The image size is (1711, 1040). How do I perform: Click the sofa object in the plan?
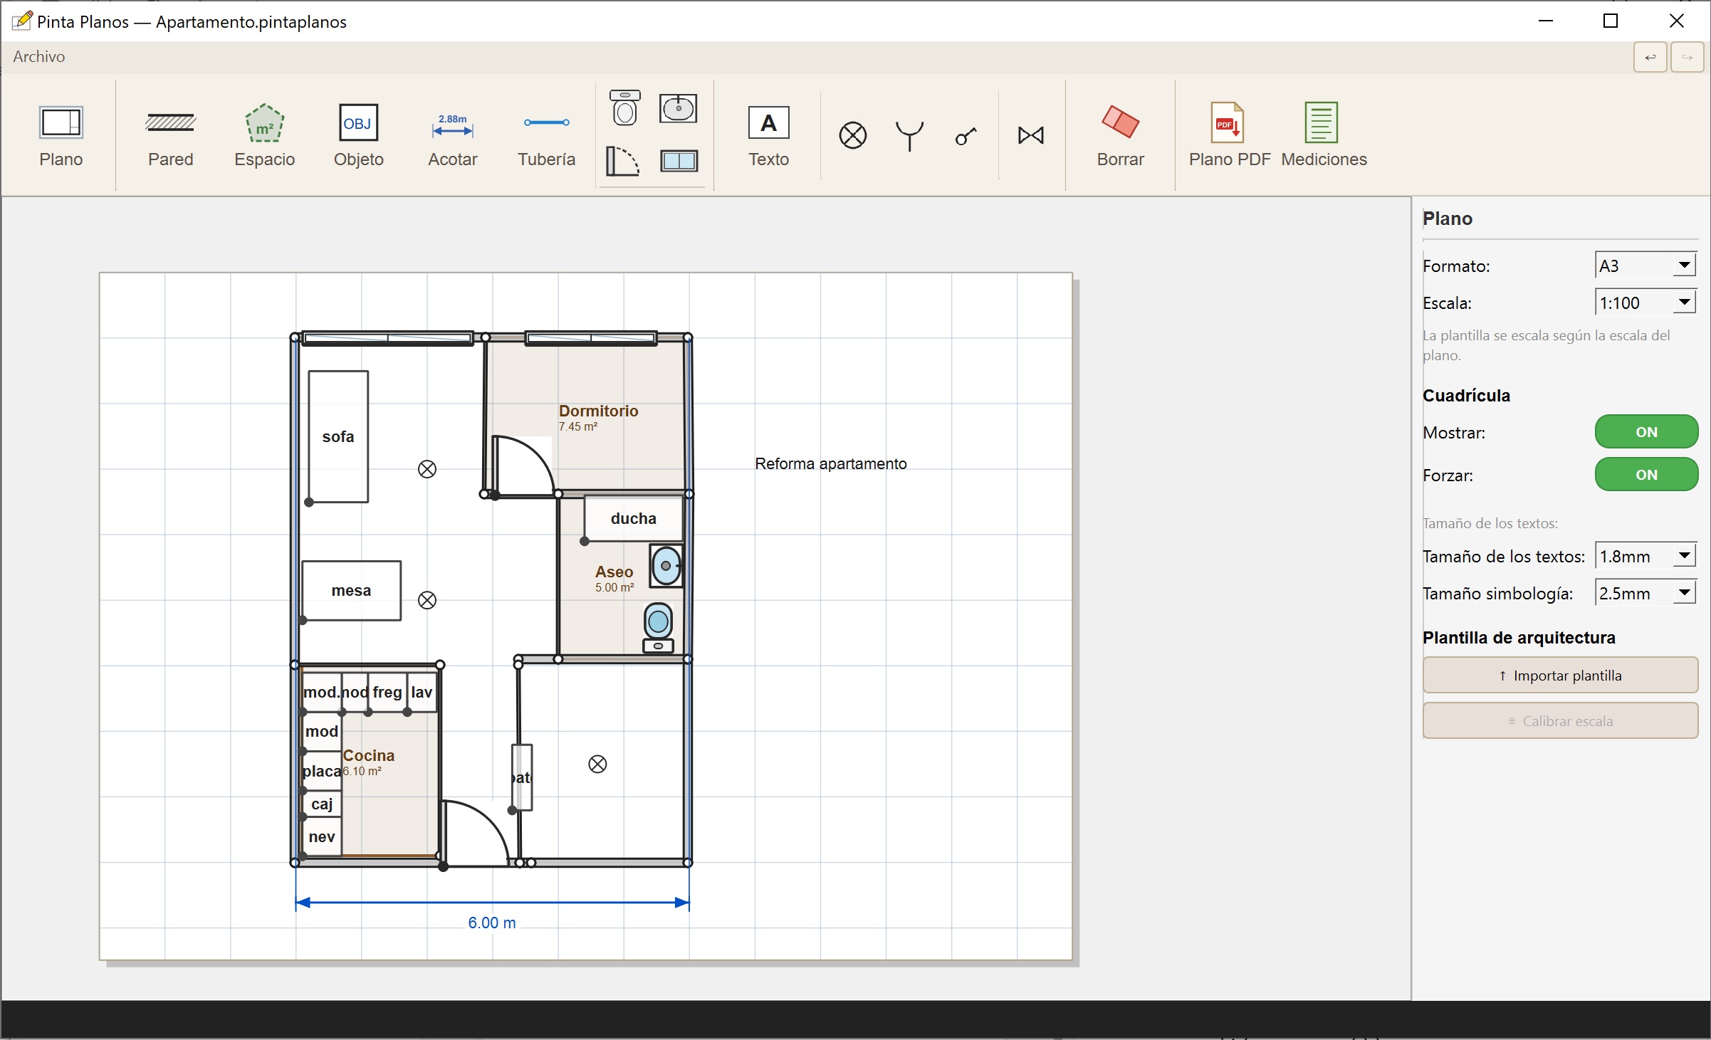[x=338, y=436]
